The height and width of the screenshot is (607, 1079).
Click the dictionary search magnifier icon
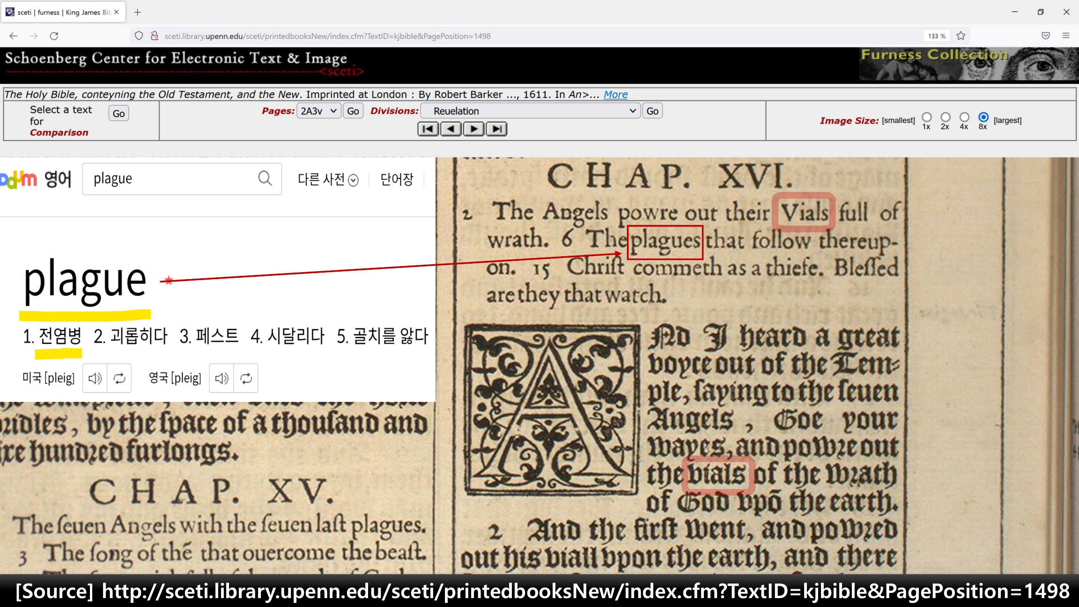tap(265, 178)
